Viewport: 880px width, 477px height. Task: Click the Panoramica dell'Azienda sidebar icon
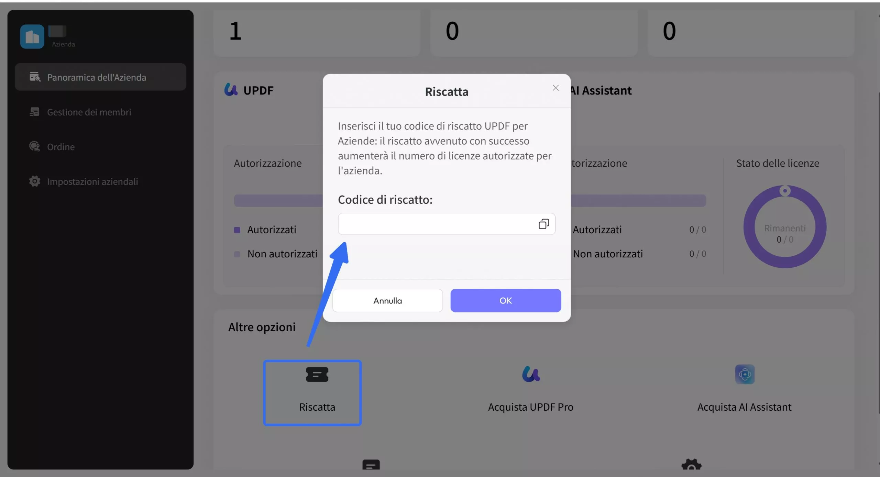pyautogui.click(x=35, y=77)
